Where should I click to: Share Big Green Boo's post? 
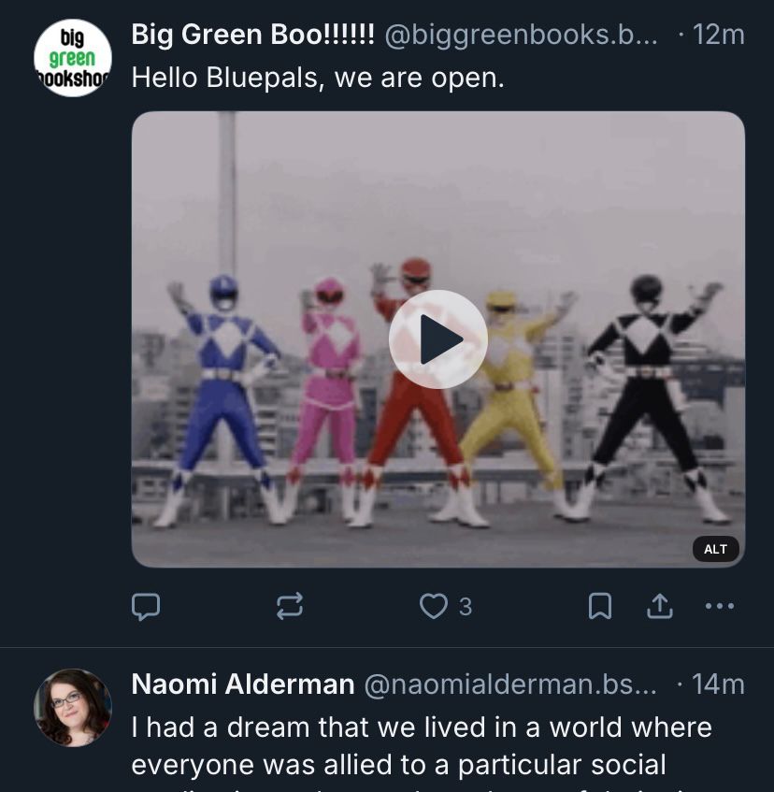tap(660, 605)
